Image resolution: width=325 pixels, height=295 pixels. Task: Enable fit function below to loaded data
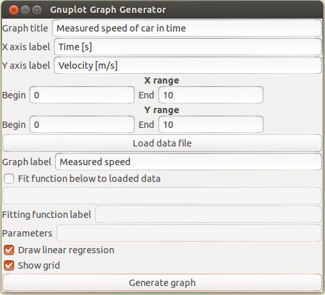(x=9, y=179)
